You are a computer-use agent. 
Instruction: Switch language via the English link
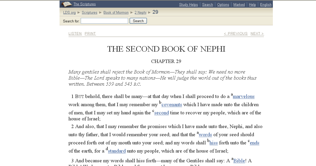[x=266, y=4]
